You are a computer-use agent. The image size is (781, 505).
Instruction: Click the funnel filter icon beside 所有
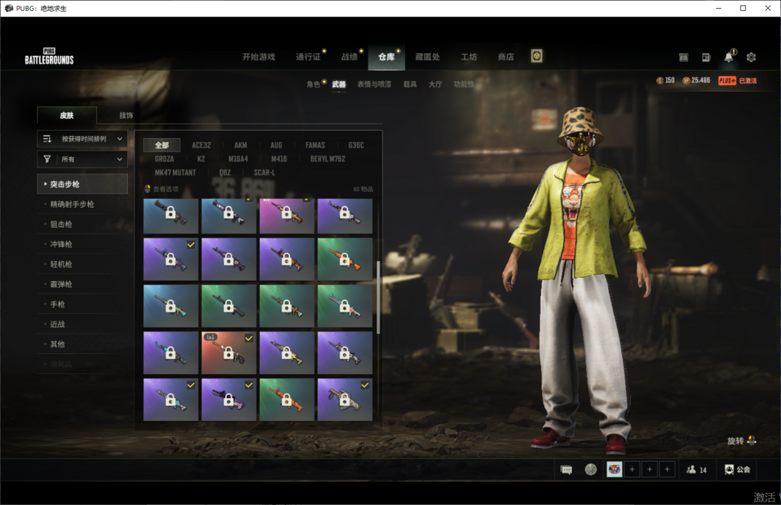point(47,159)
